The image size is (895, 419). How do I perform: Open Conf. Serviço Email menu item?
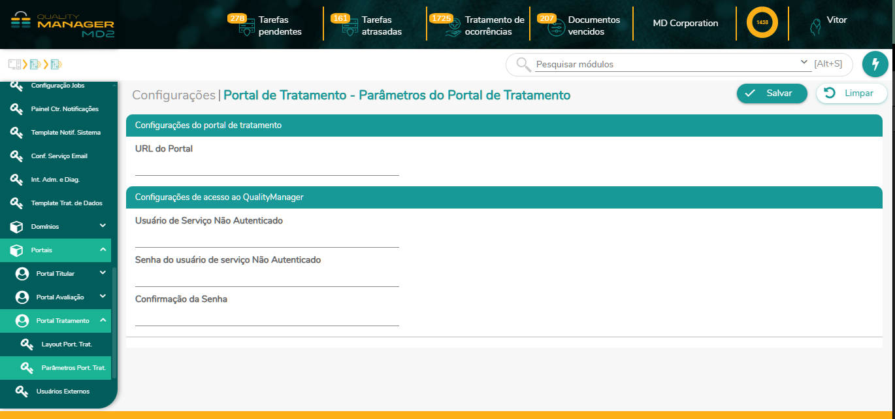[x=56, y=156]
